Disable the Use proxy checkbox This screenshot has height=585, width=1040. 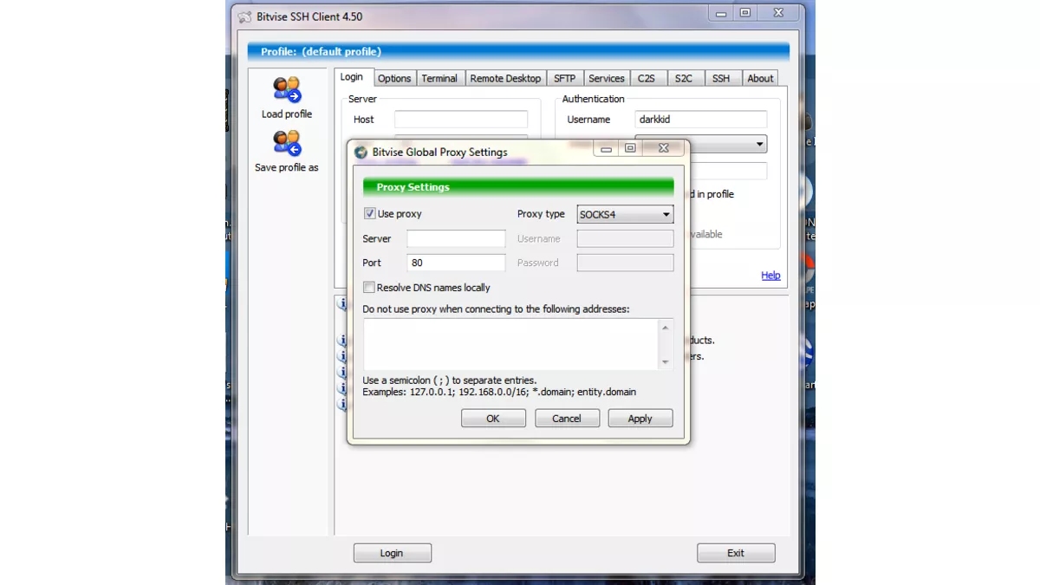click(x=369, y=214)
